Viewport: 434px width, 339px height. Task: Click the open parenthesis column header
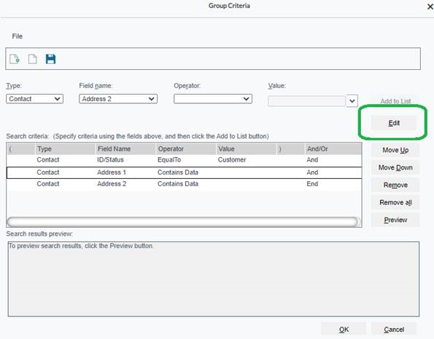click(x=20, y=149)
